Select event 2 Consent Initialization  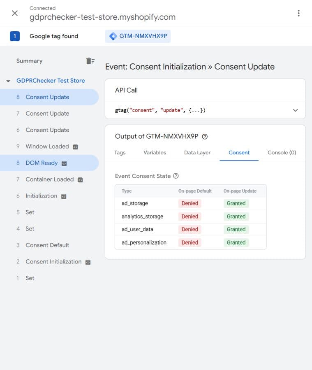point(49,262)
